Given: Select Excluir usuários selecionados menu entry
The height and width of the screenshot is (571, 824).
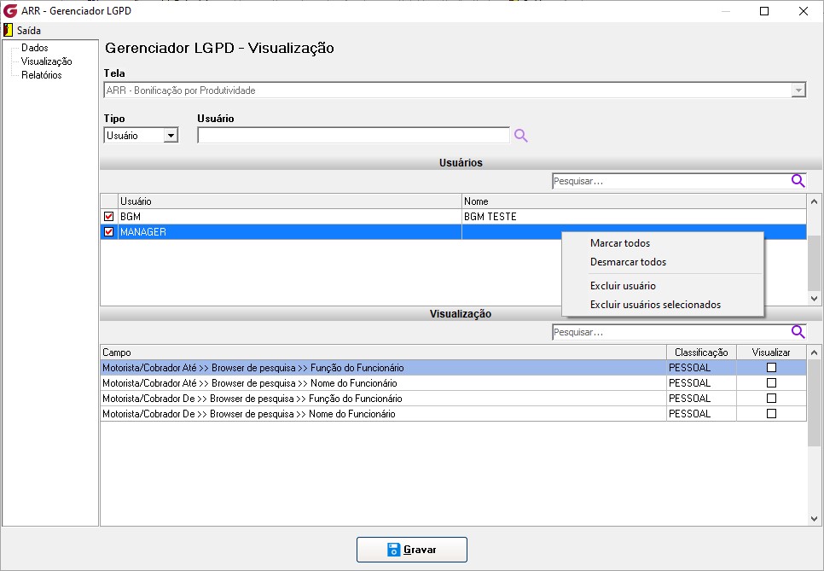Looking at the screenshot, I should click(x=655, y=305).
